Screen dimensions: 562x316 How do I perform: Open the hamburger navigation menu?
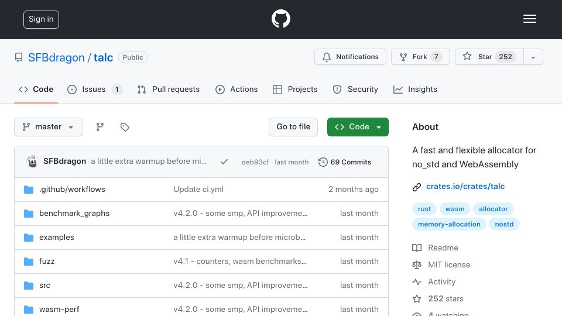click(529, 19)
